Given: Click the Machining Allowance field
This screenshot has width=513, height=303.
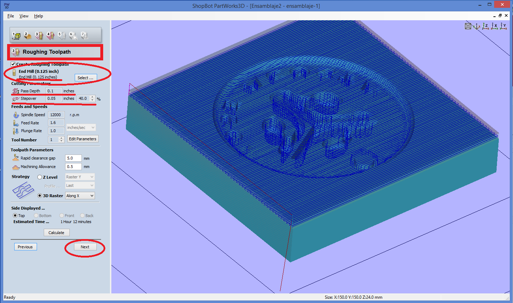Looking at the screenshot, I should click(x=73, y=167).
